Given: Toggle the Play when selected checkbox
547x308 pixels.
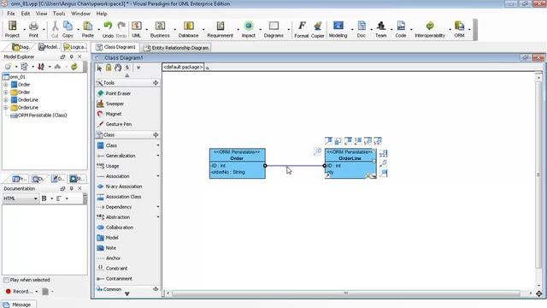Looking at the screenshot, I should 6,280.
